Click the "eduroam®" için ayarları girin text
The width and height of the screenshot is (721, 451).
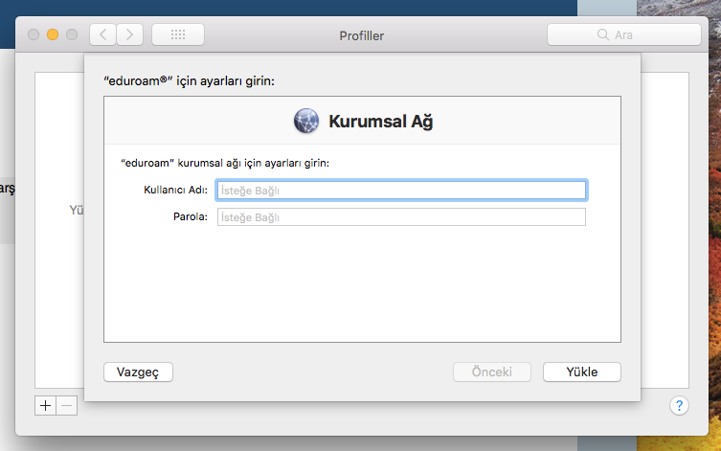(189, 81)
